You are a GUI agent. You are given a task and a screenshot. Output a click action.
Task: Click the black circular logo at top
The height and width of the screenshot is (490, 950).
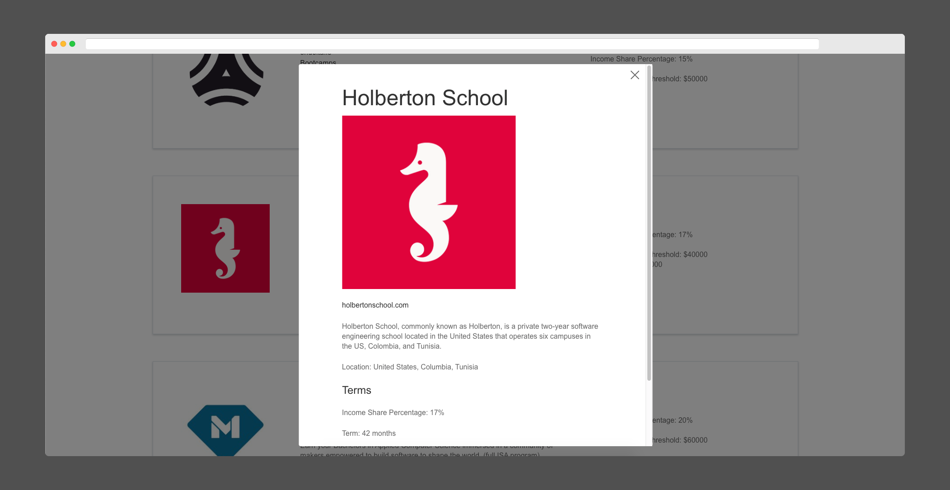[226, 80]
